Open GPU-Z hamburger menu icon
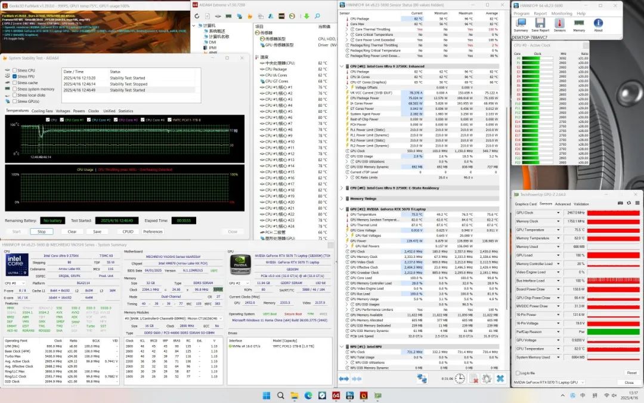 637,203
